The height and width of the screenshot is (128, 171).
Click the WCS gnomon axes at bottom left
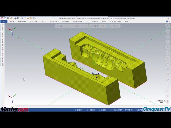tap(12, 98)
